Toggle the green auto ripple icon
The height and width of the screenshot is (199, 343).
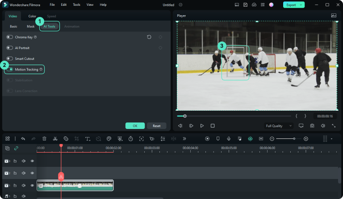click(250, 139)
